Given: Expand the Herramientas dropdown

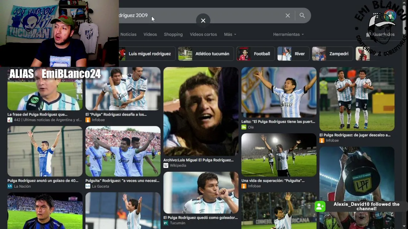Looking at the screenshot, I should point(288,34).
